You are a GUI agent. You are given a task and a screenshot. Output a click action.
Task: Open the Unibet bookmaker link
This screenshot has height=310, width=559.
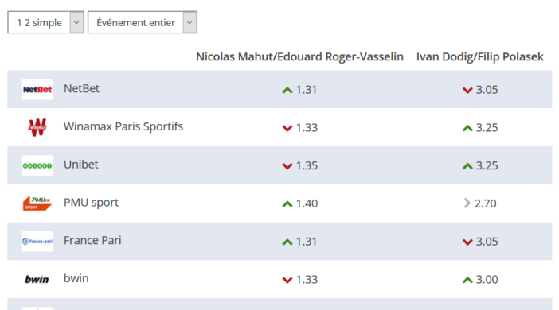pos(81,165)
